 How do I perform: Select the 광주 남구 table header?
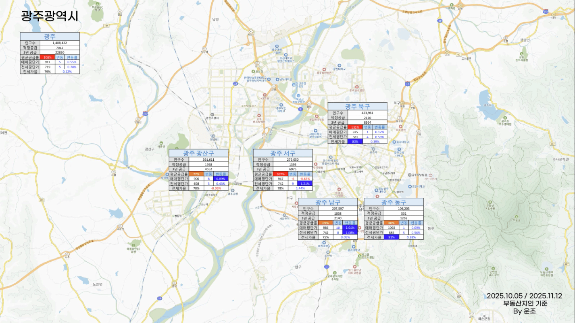(x=328, y=202)
